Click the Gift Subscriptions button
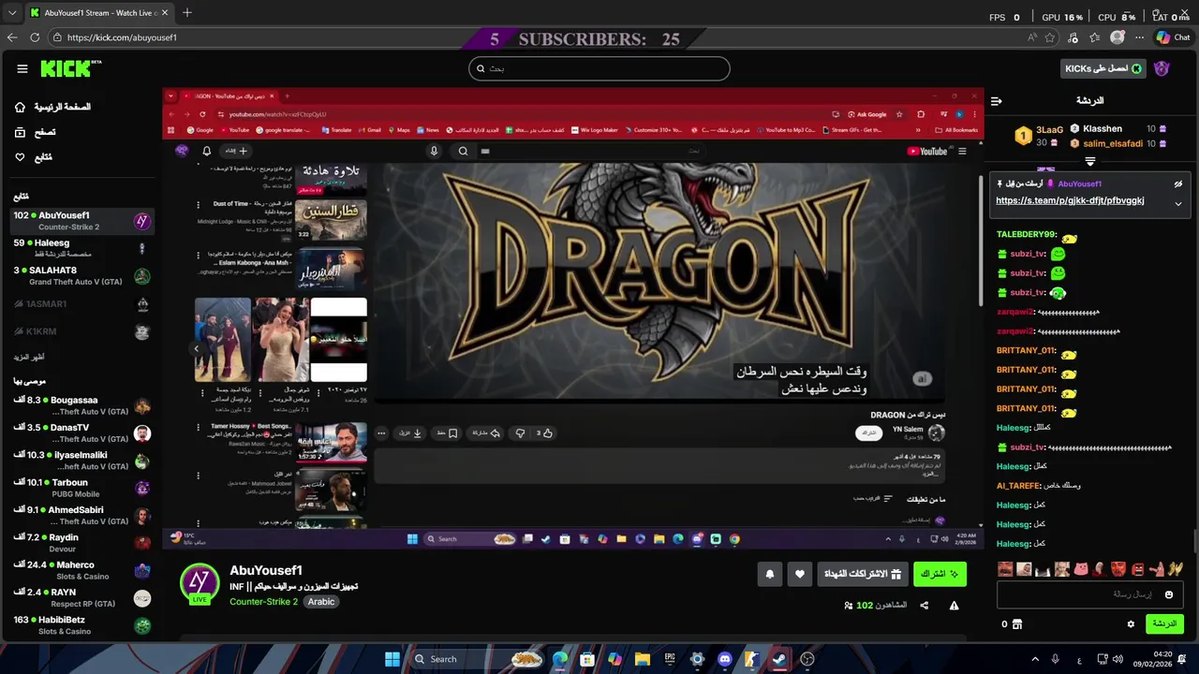Screen dimensions: 1199x674 863,574
